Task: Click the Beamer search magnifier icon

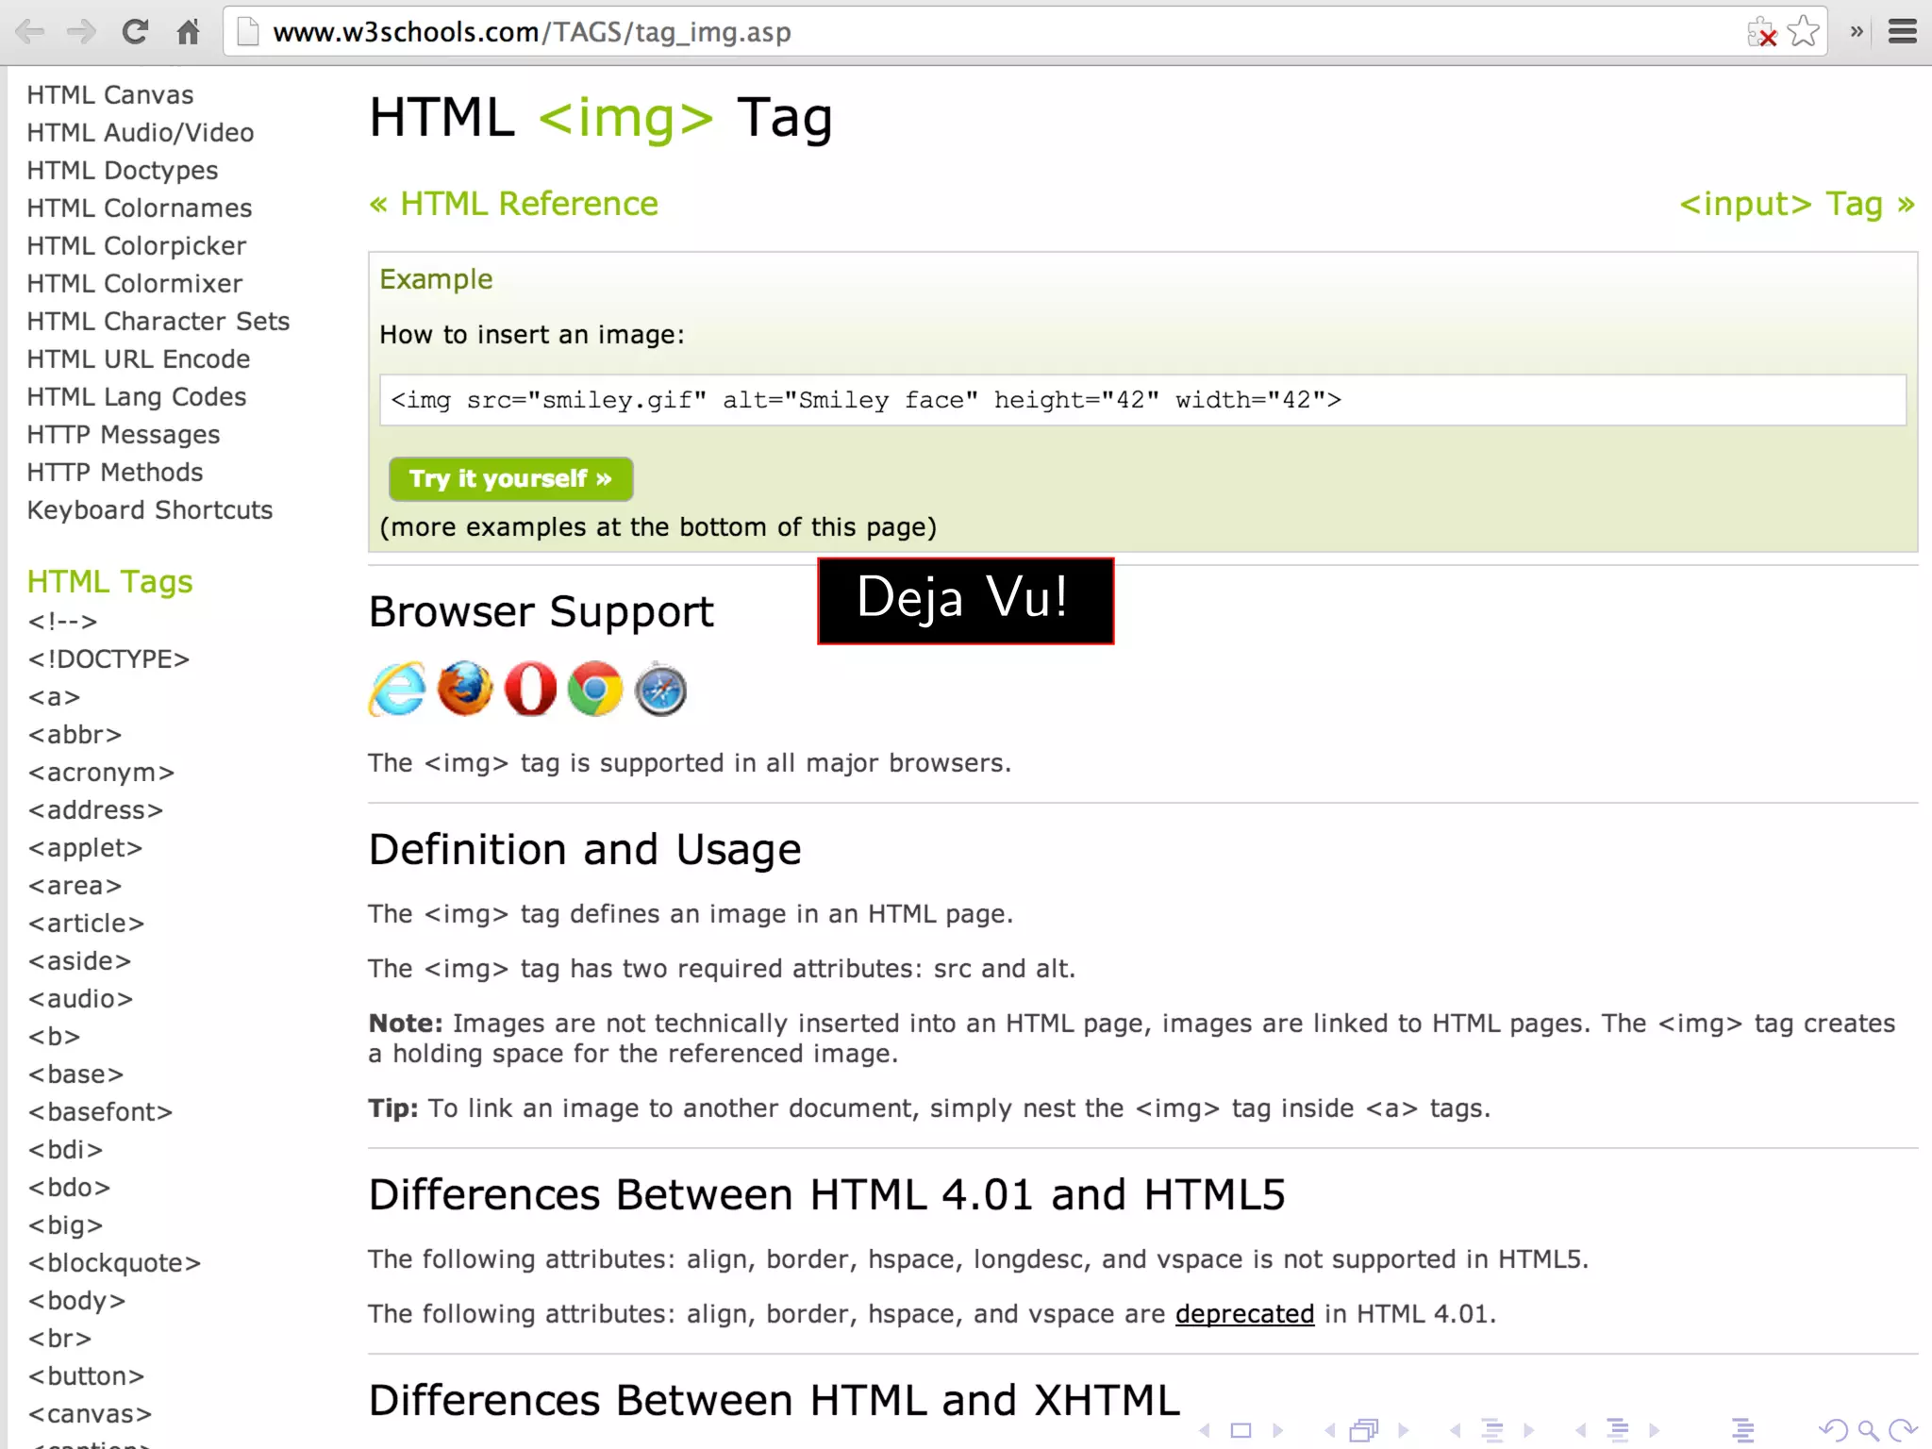Action: tap(1867, 1430)
